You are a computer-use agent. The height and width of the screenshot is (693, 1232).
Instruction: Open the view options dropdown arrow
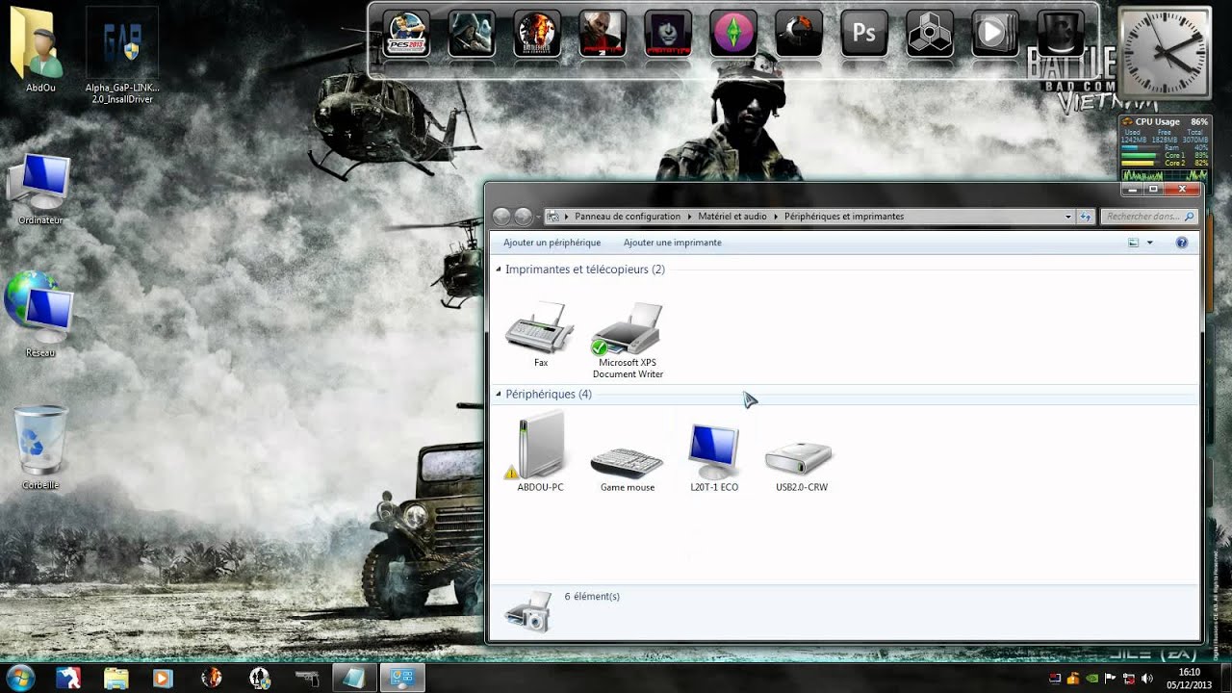pyautogui.click(x=1149, y=243)
